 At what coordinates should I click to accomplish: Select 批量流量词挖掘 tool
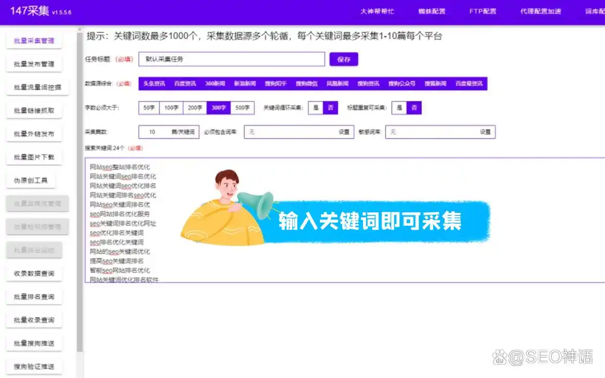coord(34,87)
